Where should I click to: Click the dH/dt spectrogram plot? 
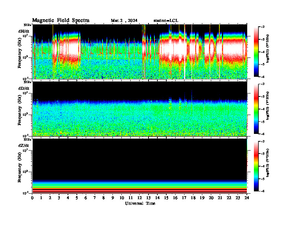click(140, 52)
